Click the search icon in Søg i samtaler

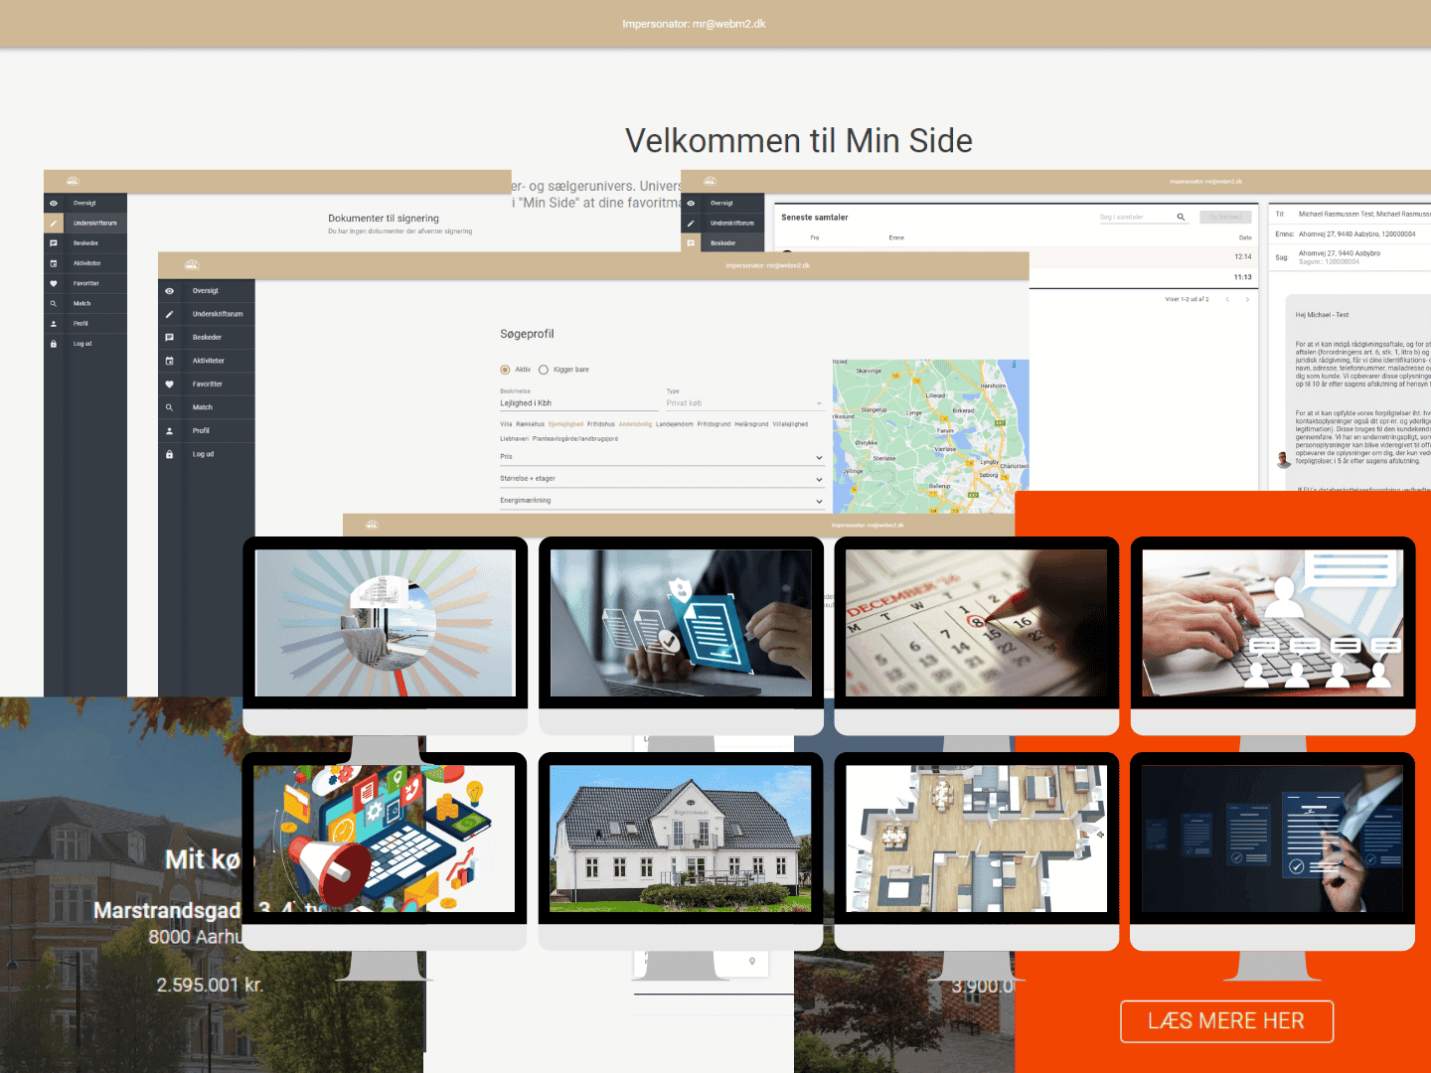pyautogui.click(x=1181, y=217)
